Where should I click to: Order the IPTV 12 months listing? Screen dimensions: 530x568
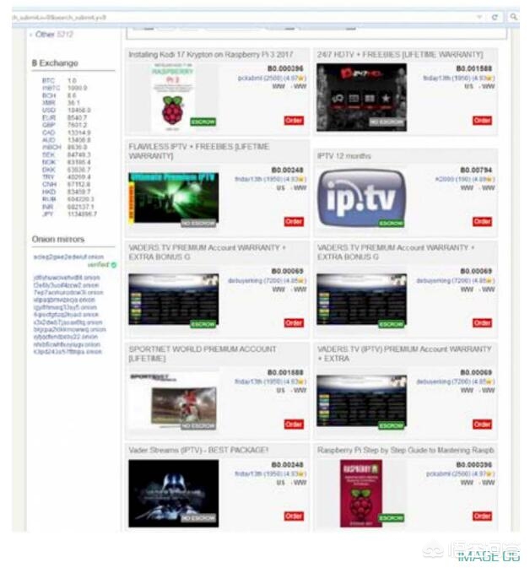point(482,221)
